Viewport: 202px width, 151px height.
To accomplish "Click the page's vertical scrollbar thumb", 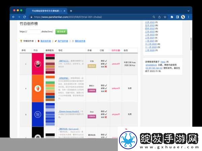I will (191, 44).
